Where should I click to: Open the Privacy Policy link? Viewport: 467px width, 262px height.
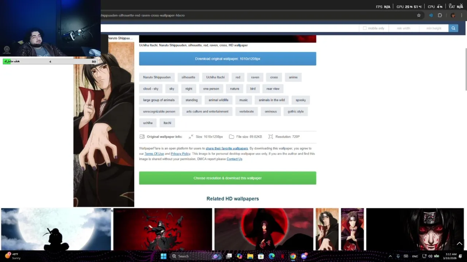point(181,154)
